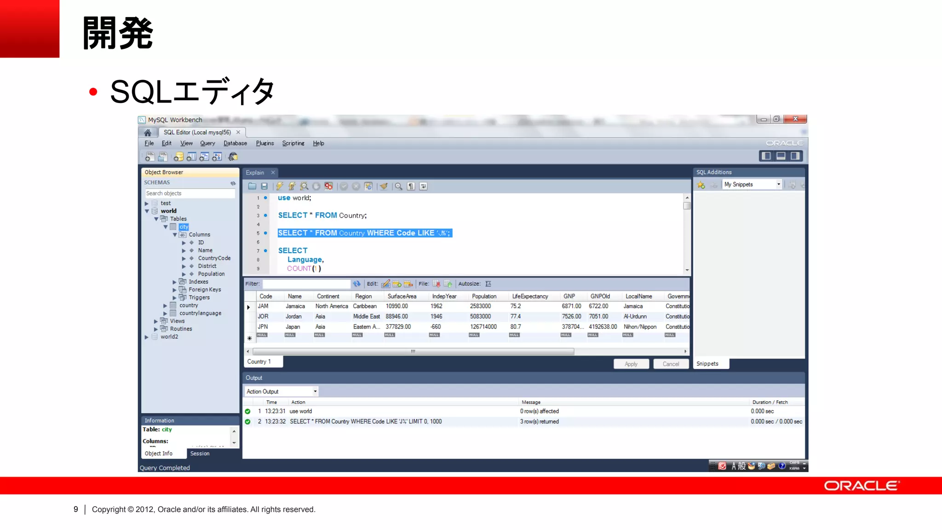Screen dimensions: 942x530
Task: Toggle continue-on-error red icon
Action: pos(328,186)
